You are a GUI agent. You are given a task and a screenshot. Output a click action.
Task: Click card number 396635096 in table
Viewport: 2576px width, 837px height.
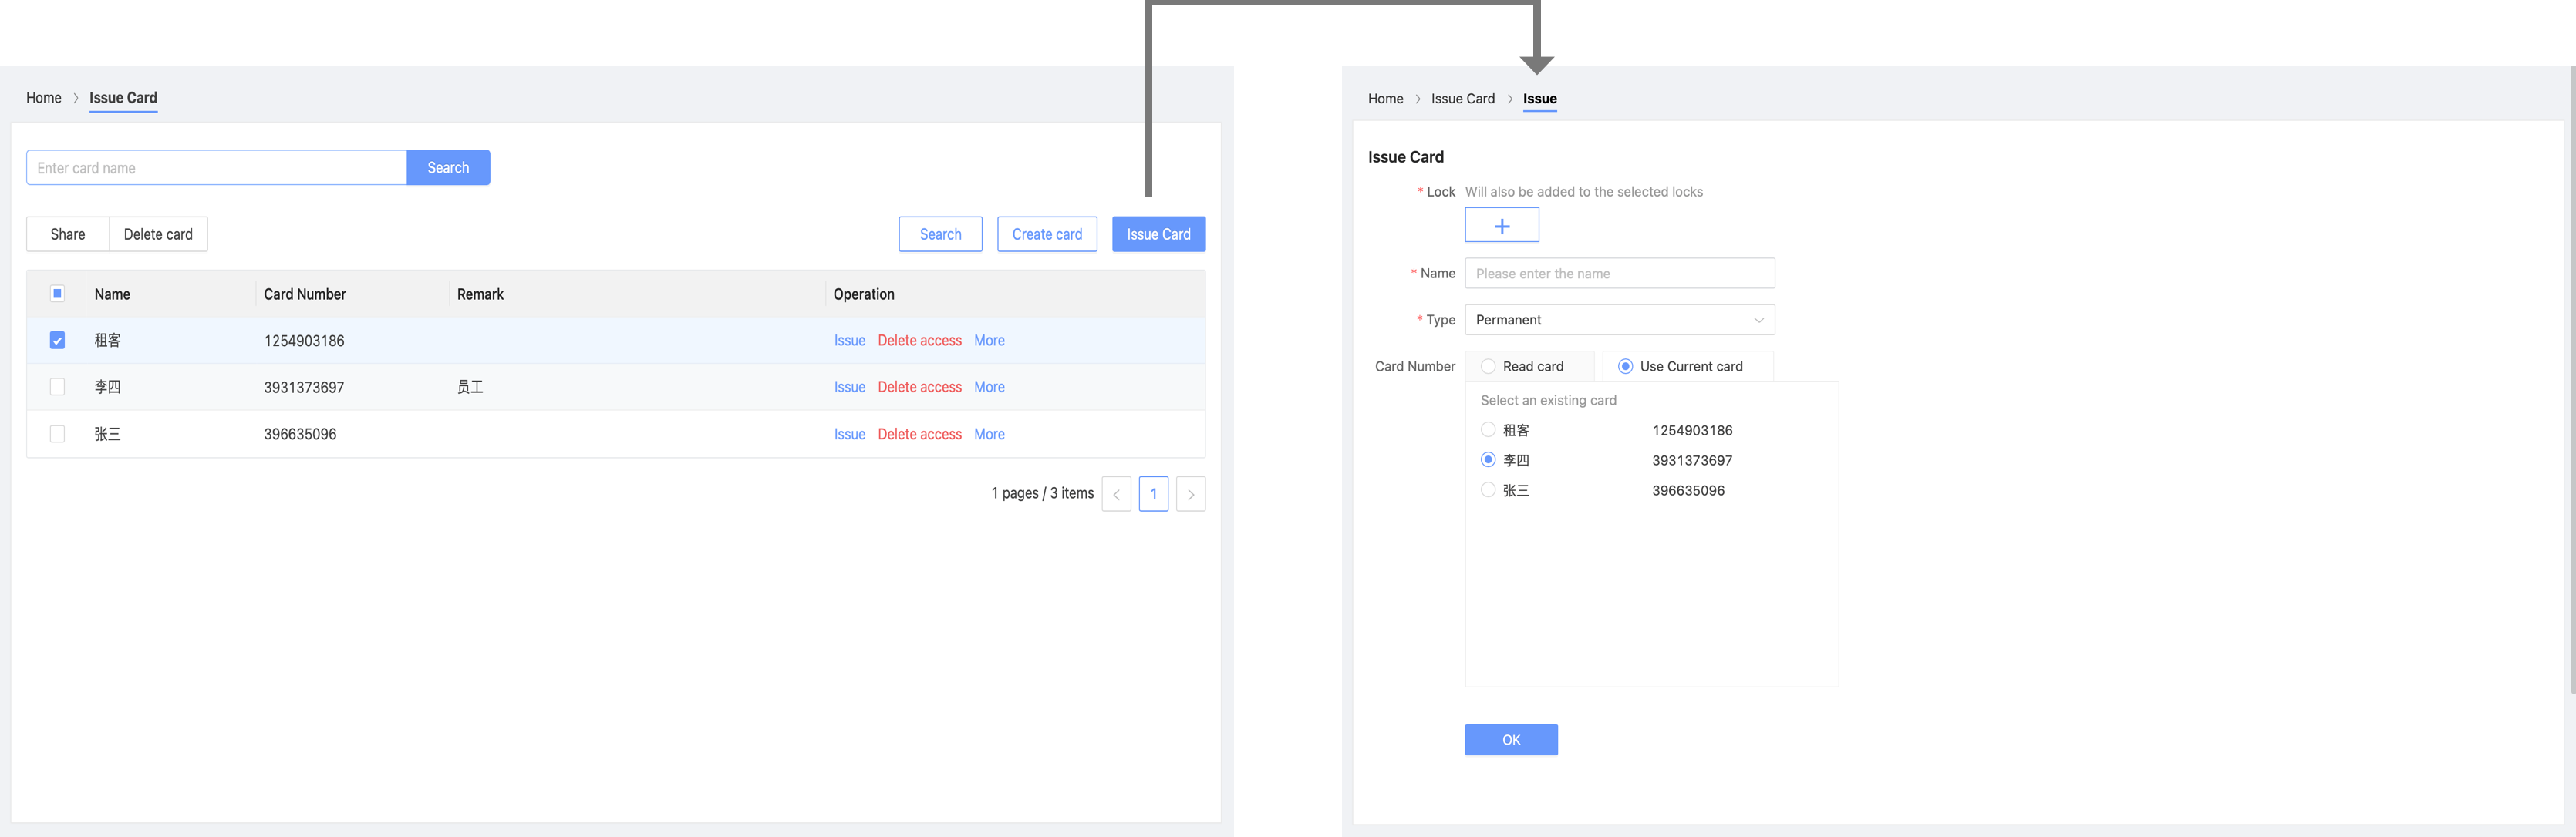click(x=300, y=433)
